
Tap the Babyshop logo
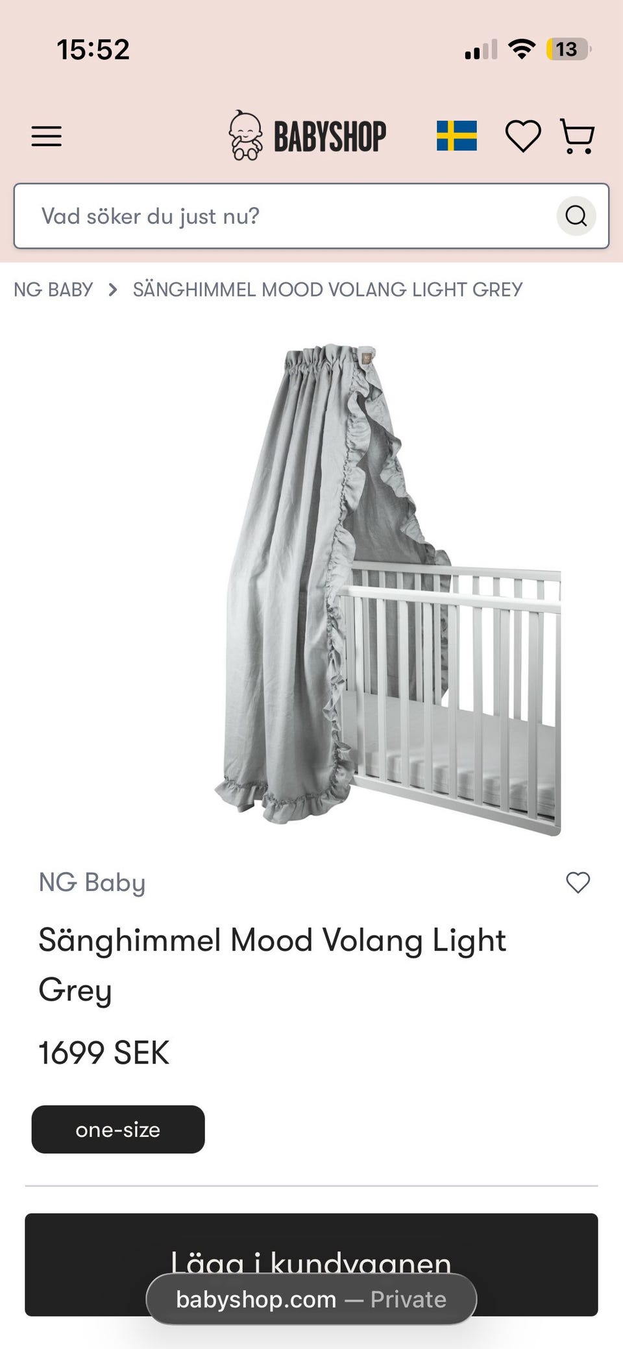pos(307,136)
